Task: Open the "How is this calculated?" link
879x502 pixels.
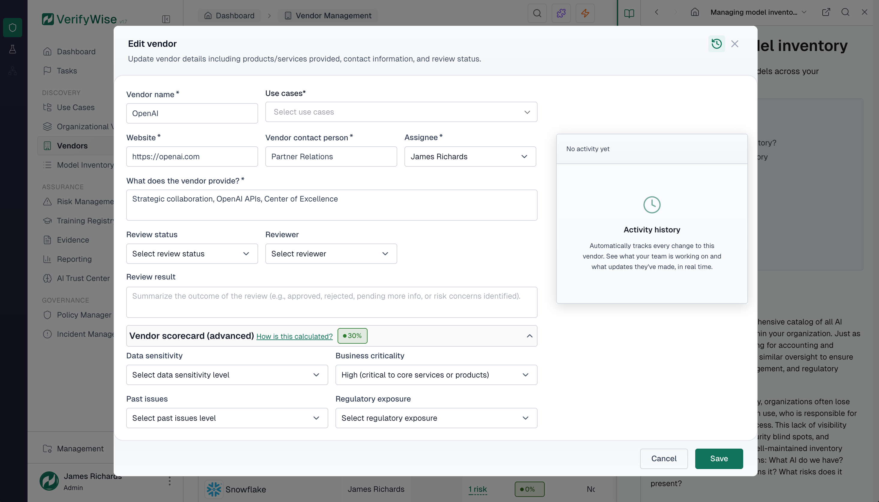Action: pos(294,336)
